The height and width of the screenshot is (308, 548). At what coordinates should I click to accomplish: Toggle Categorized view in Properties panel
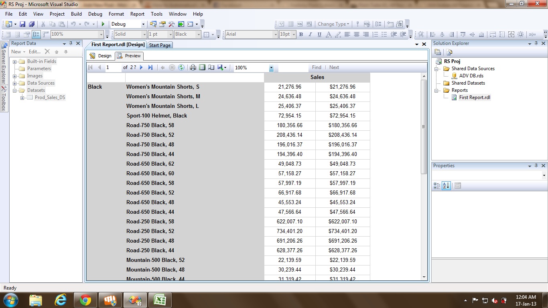(437, 186)
